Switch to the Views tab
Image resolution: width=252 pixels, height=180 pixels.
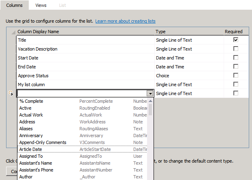point(41,5)
